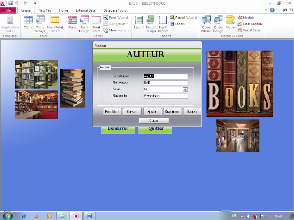Click the CodeAuteur input field
294x220 pixels.
pyautogui.click(x=166, y=76)
